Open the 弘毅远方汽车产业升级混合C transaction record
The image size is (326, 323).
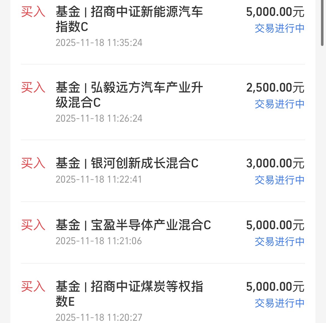163,102
